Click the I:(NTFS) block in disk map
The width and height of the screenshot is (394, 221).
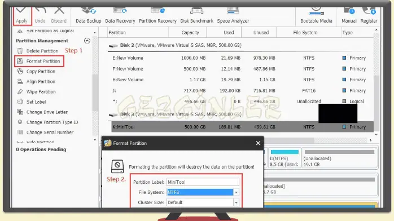click(x=284, y=158)
